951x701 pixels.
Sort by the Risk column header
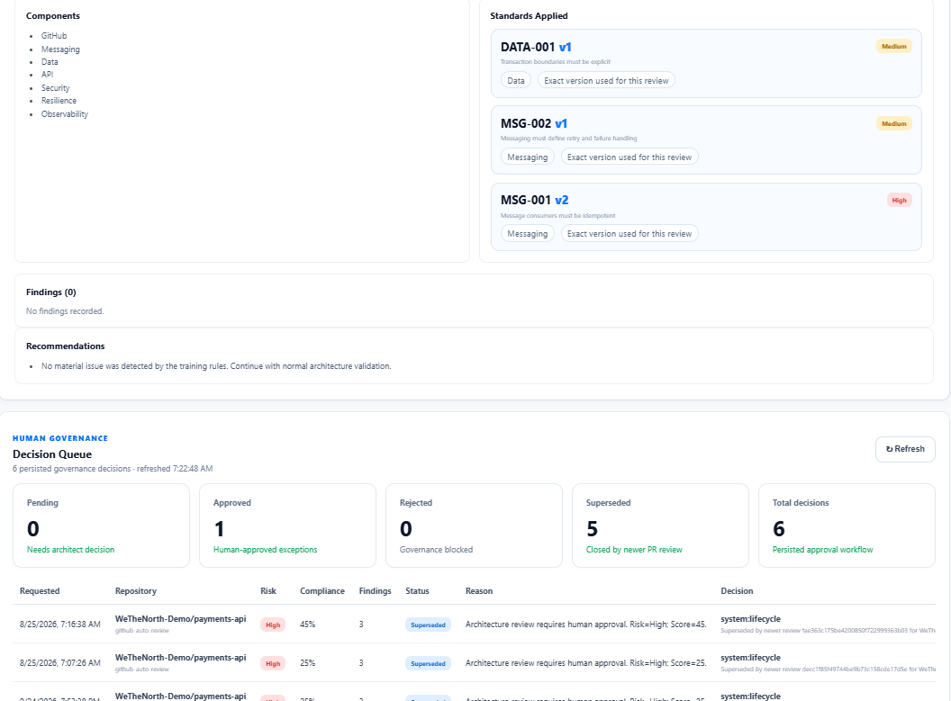click(x=268, y=590)
